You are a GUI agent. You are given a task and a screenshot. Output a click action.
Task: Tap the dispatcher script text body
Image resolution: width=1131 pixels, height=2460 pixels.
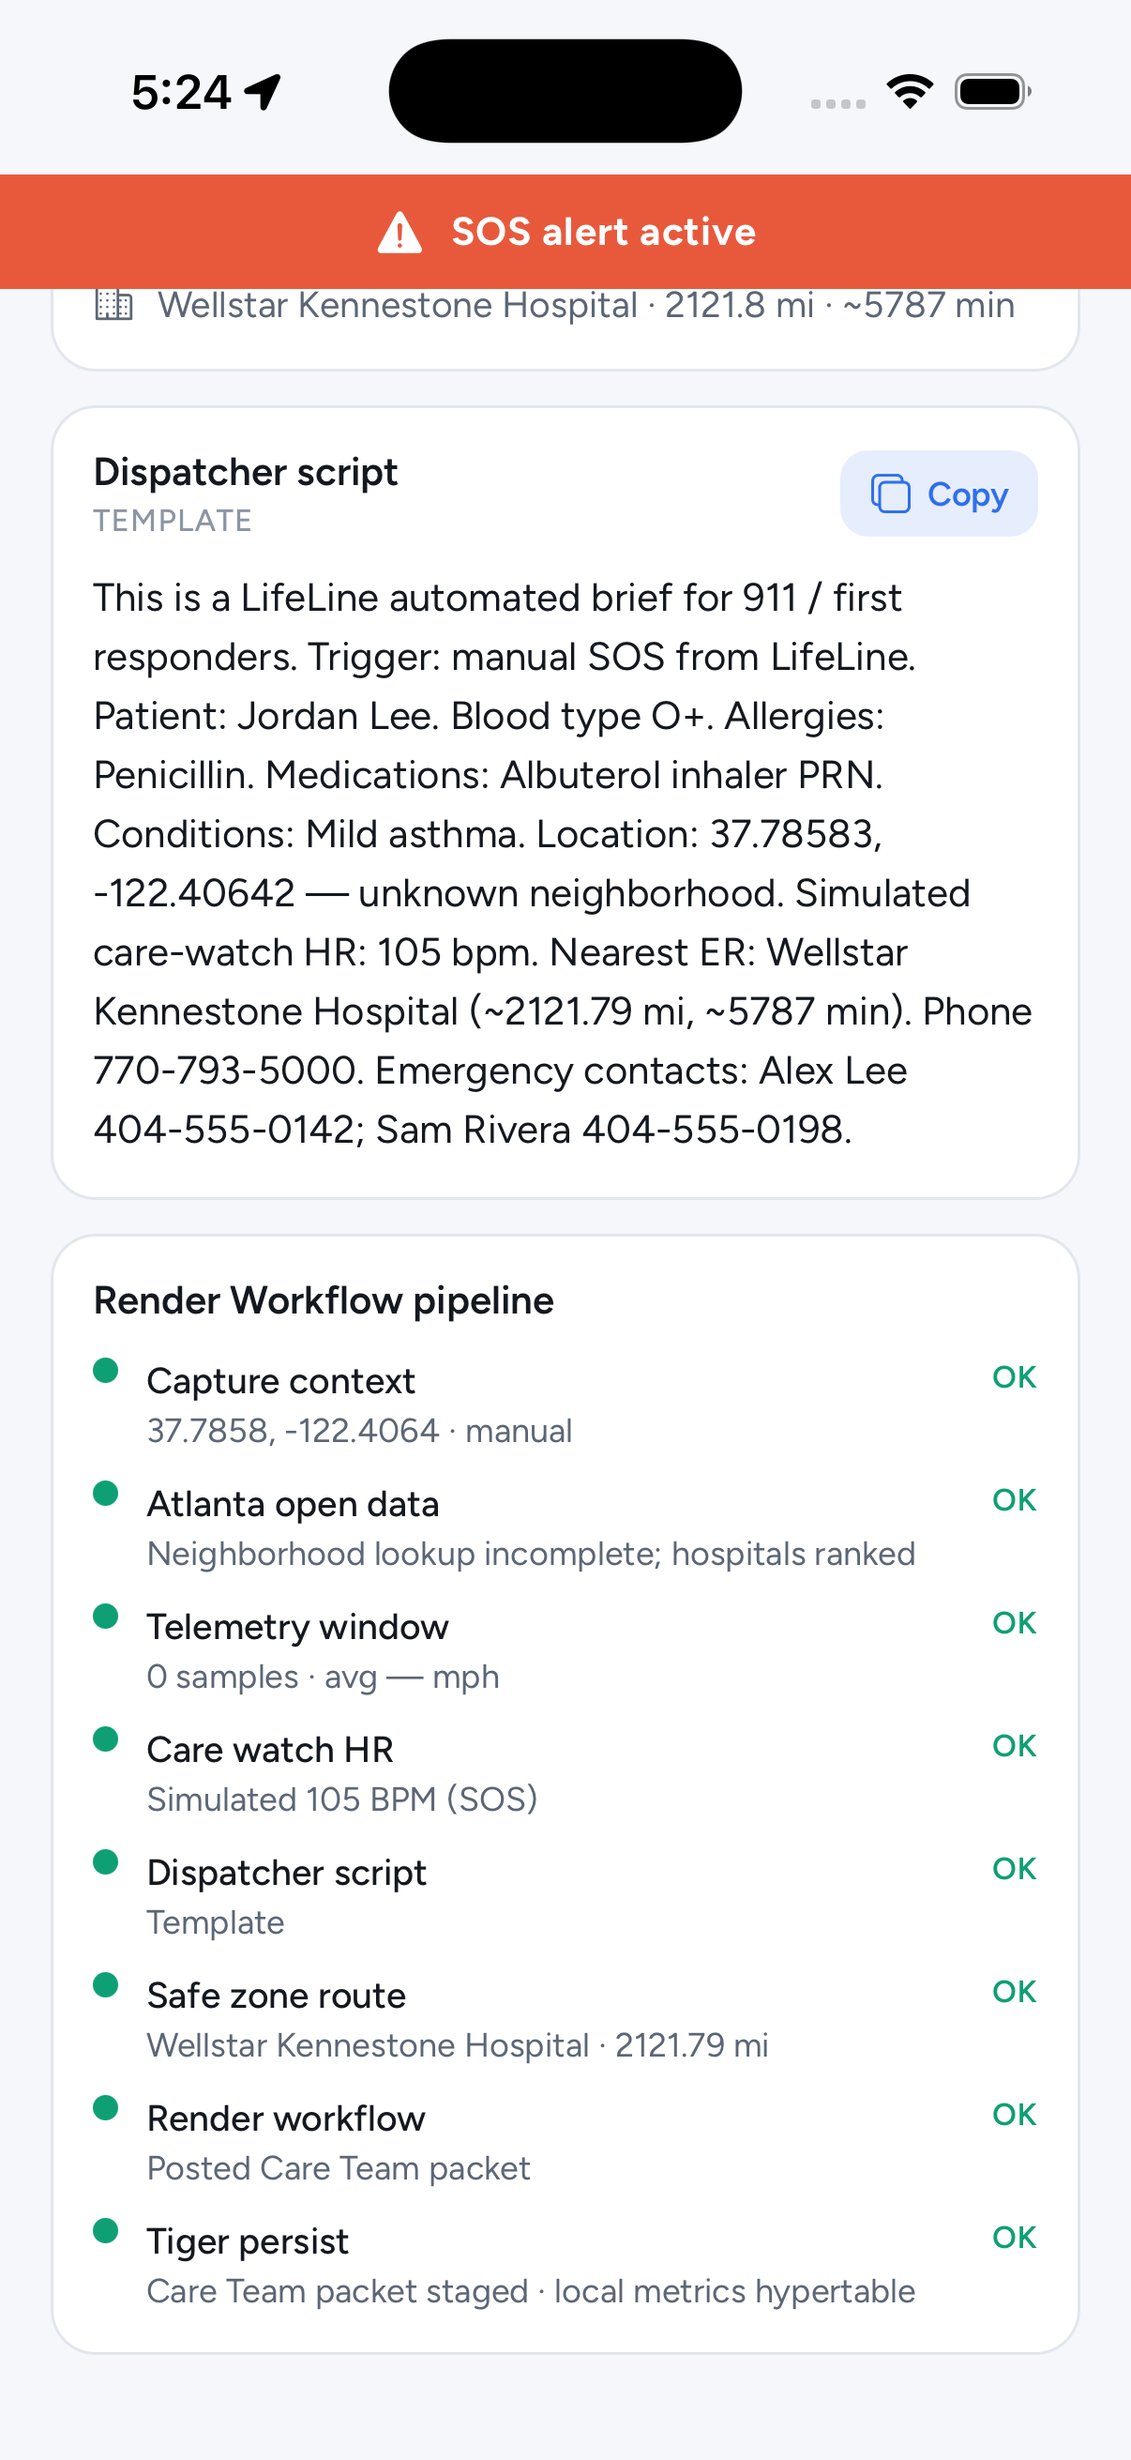pyautogui.click(x=563, y=863)
